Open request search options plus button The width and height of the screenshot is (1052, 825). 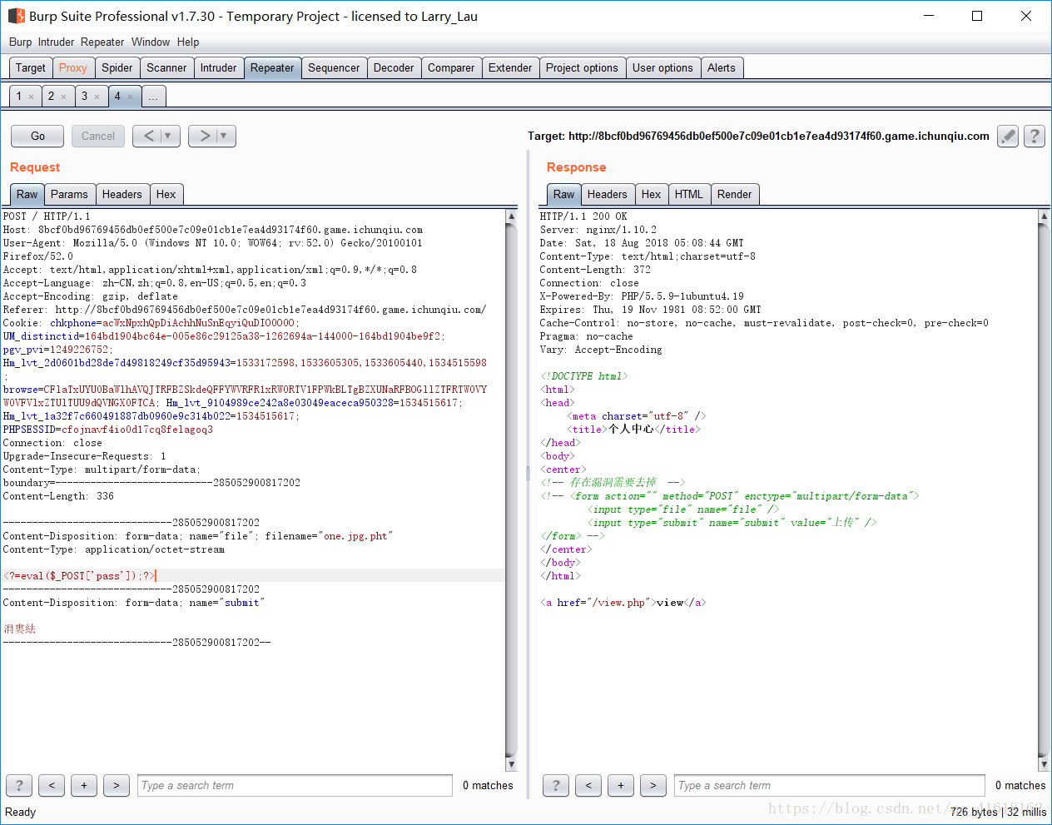point(84,785)
